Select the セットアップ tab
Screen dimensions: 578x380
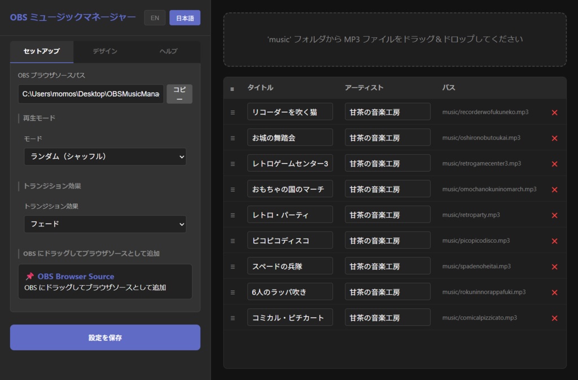click(41, 51)
